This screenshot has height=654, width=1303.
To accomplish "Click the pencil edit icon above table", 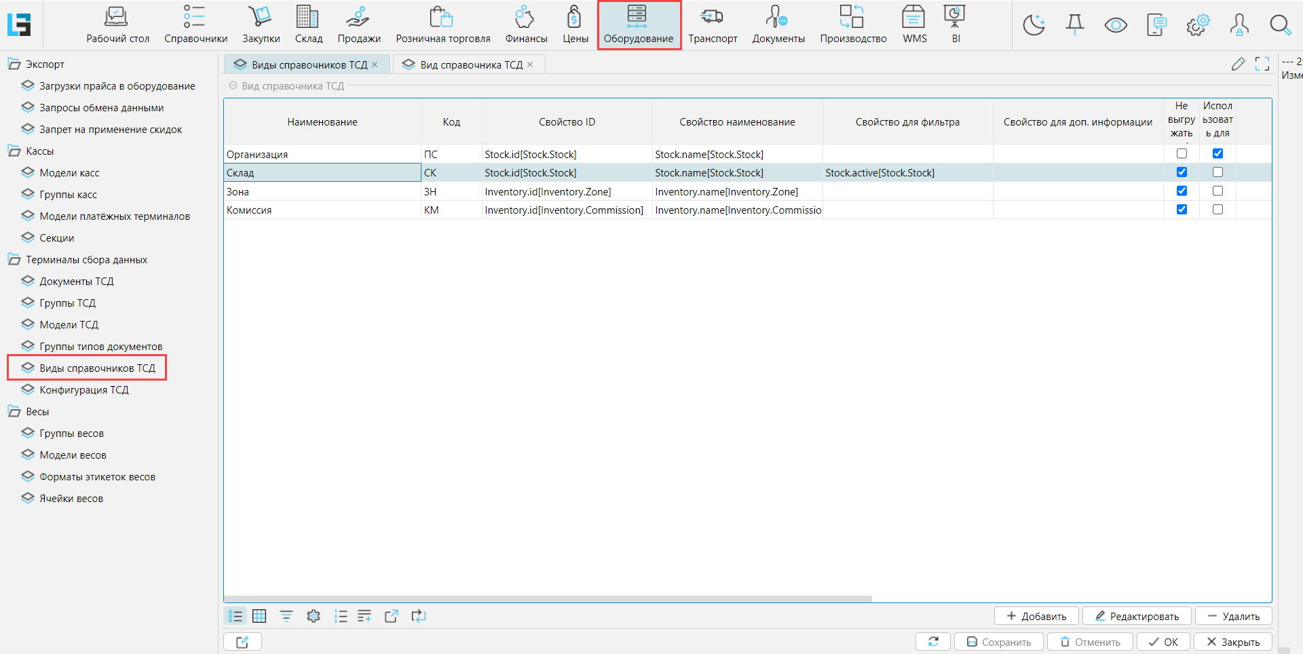I will [1239, 64].
